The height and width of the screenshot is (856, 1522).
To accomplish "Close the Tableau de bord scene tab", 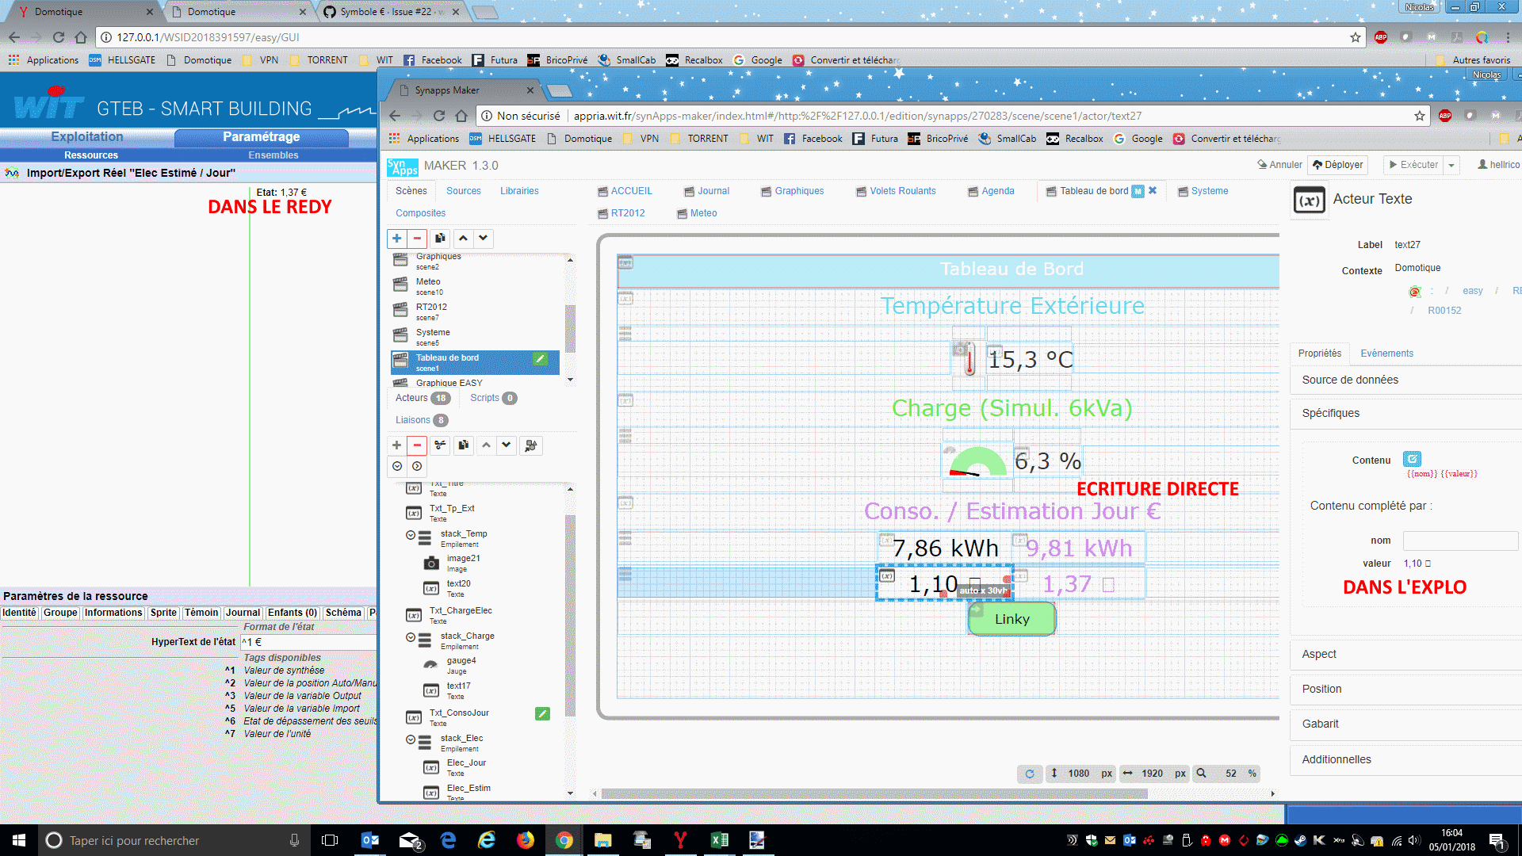I will 1153,190.
